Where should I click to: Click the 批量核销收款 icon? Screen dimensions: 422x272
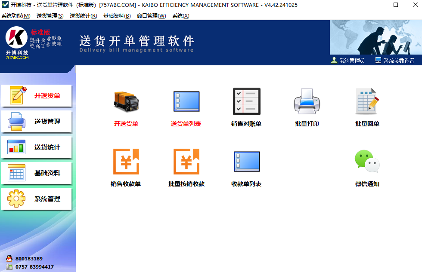click(186, 162)
